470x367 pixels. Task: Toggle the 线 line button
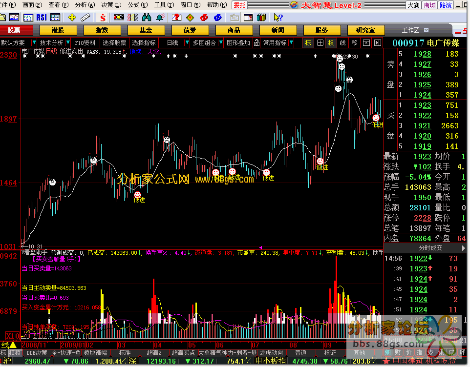point(343,43)
